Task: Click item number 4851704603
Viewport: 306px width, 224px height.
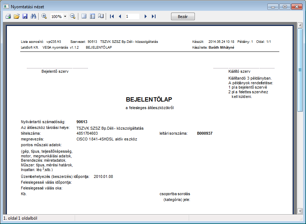Action: [87, 133]
